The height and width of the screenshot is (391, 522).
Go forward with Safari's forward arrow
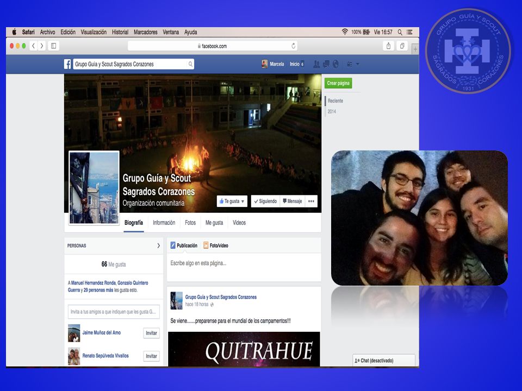point(42,46)
